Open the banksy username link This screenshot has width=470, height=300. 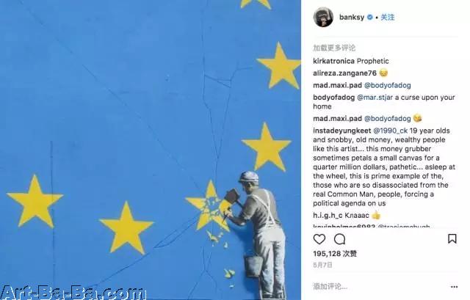click(352, 18)
